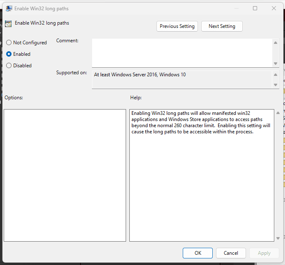Go to the Previous Setting
Viewport: 285px width, 265px height.
coord(177,26)
